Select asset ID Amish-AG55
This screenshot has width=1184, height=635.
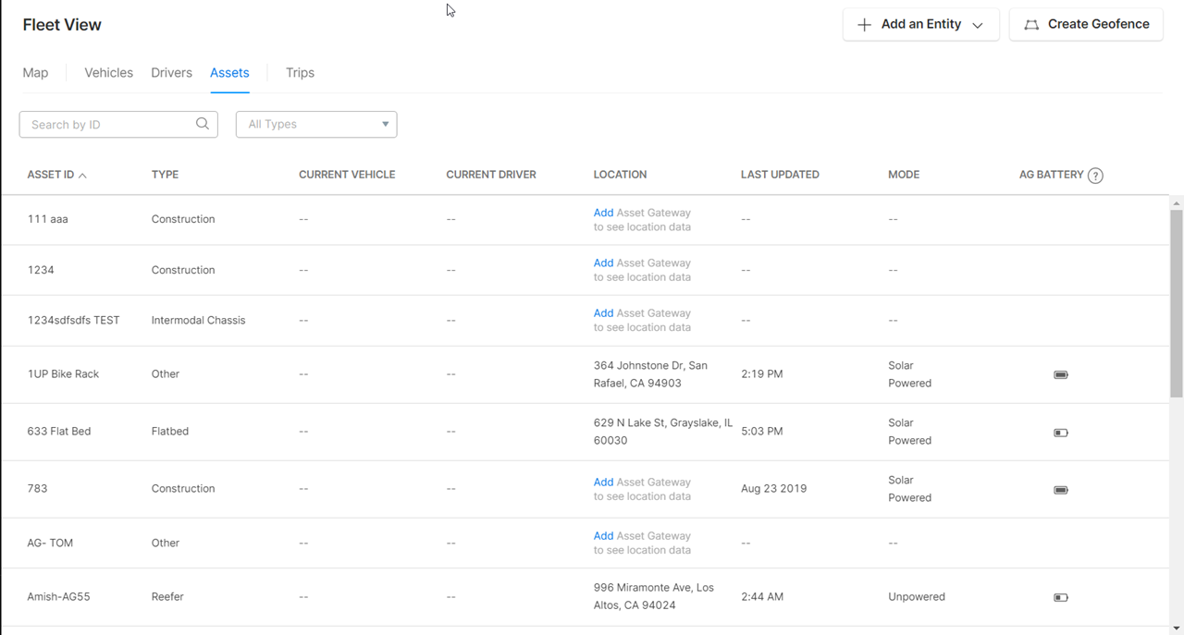coord(58,597)
